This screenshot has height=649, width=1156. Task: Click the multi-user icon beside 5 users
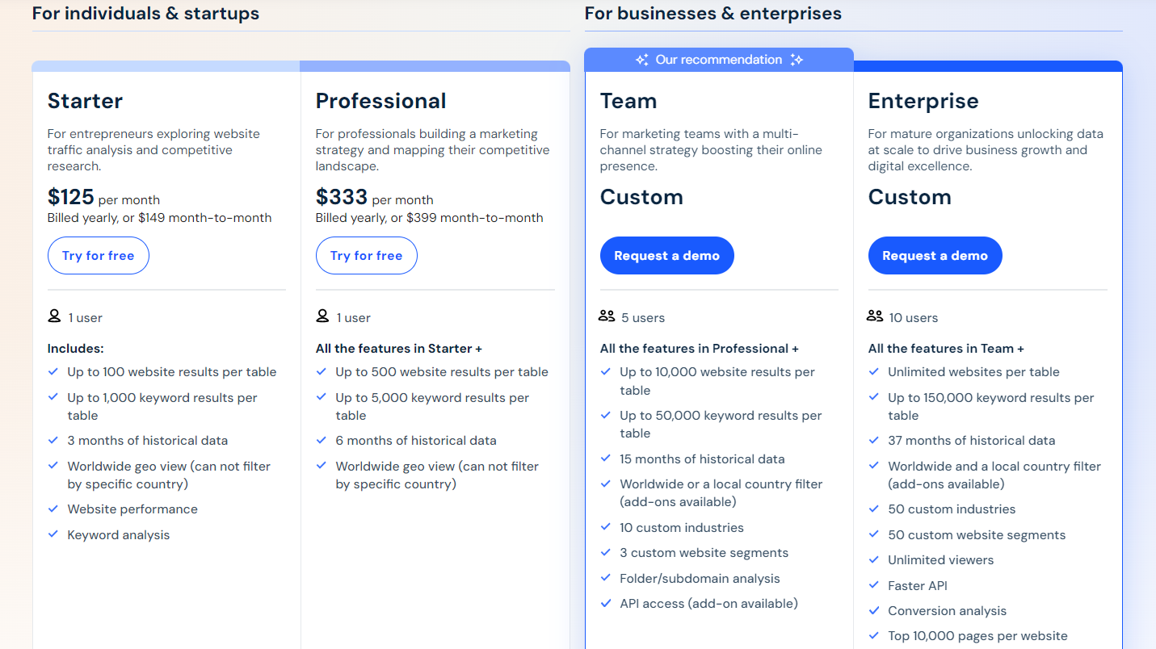pyautogui.click(x=607, y=316)
